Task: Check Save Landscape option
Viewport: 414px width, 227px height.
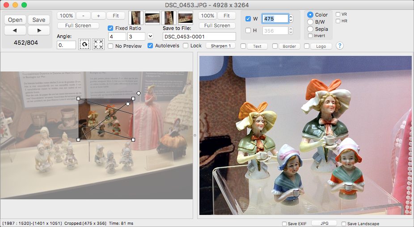Action: point(344,224)
